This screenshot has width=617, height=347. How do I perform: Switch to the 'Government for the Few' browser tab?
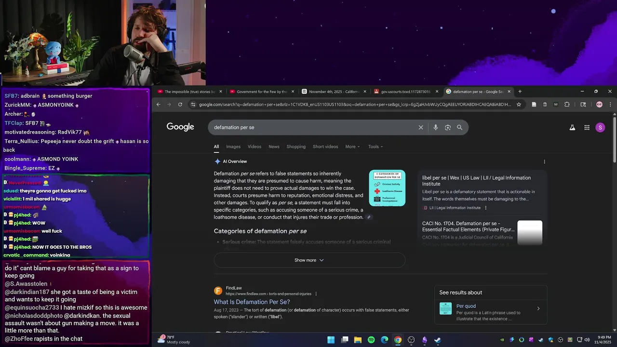coord(262,91)
